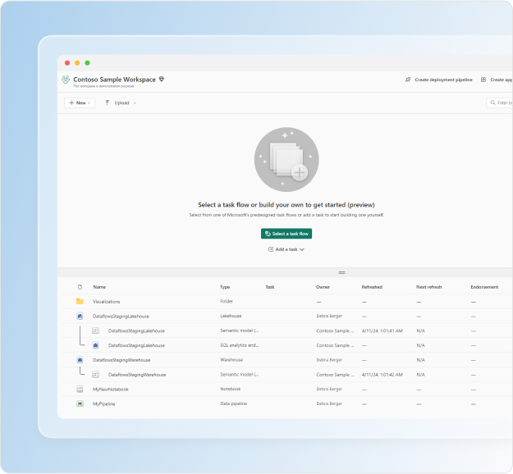Click the Select a task flow button
The height and width of the screenshot is (474, 513).
(286, 234)
